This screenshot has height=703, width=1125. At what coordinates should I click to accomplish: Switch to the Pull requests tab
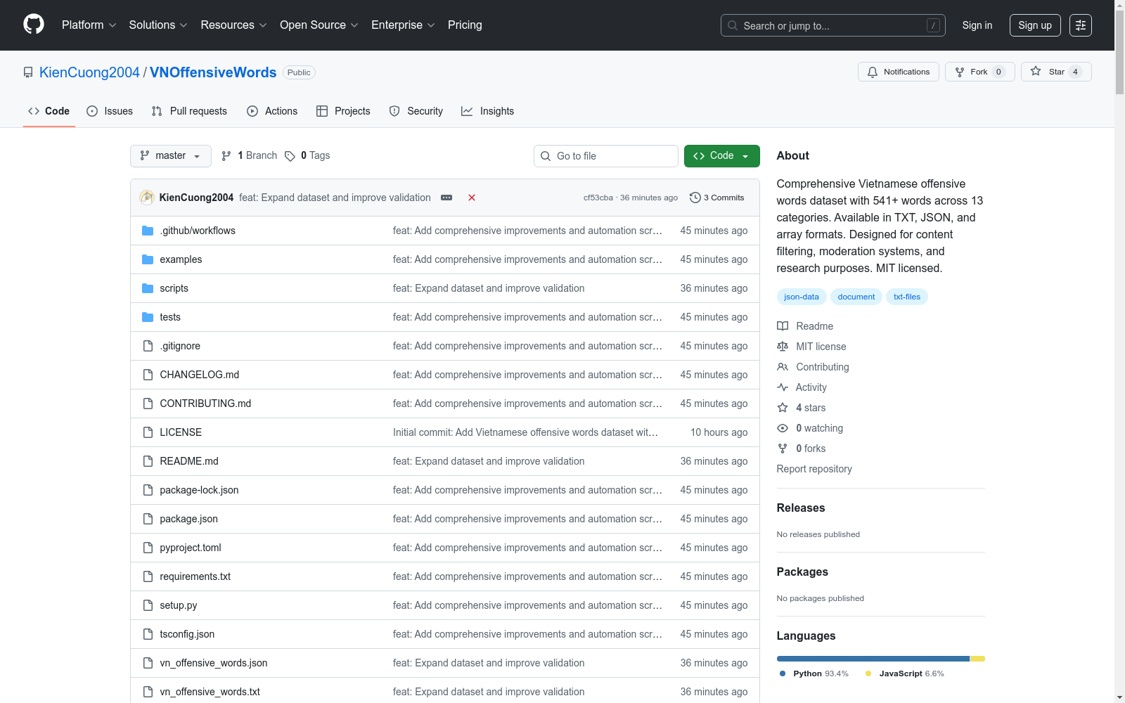pos(189,111)
